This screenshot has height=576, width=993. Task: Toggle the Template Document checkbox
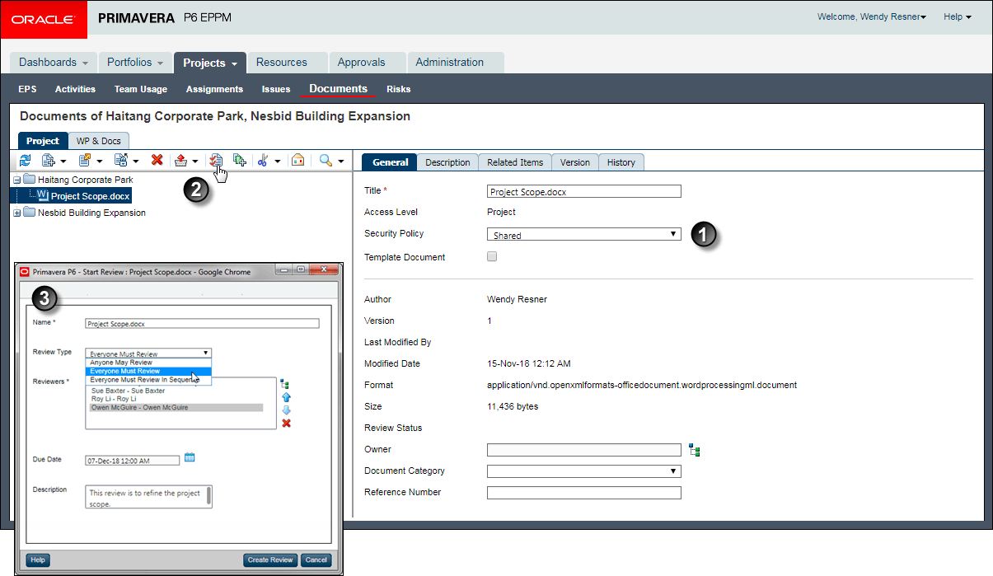(492, 256)
